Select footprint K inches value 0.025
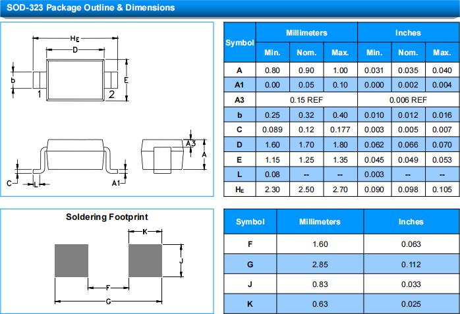Viewport: 460px width, 314px height. tap(411, 304)
